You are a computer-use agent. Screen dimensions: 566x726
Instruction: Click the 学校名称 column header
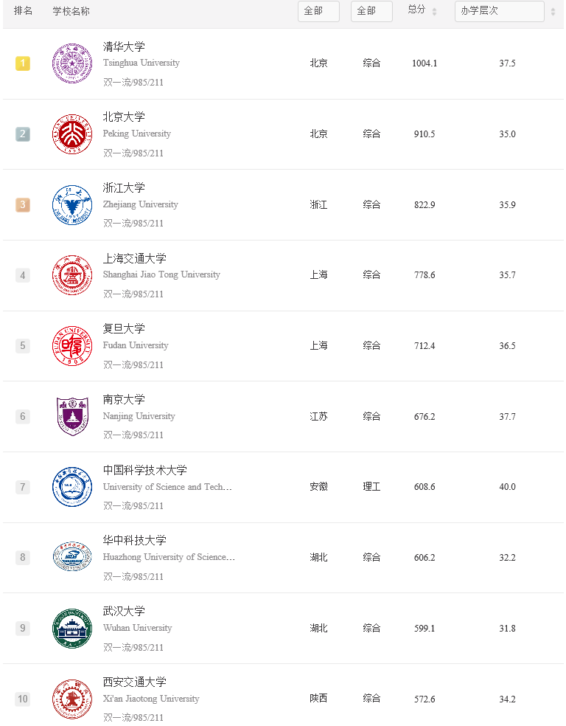(71, 10)
